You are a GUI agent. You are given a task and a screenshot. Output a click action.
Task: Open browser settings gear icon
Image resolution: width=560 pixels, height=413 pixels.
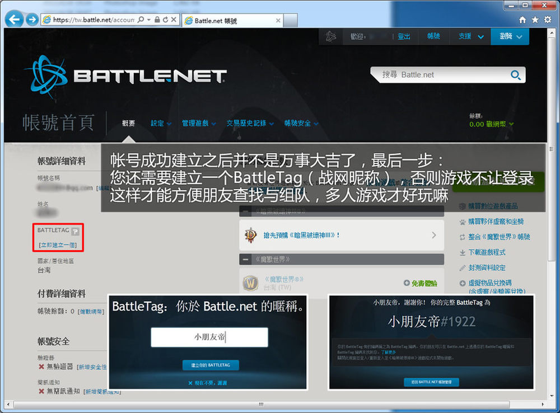(x=547, y=20)
